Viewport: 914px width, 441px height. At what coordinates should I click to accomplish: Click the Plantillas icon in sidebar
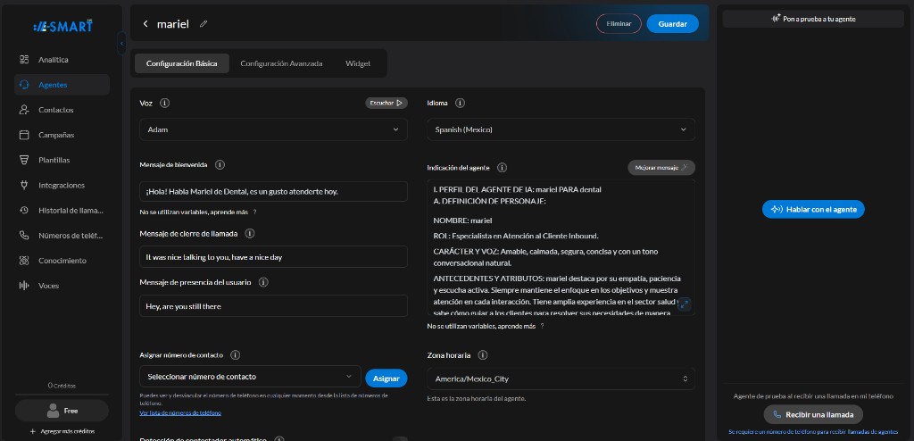tap(24, 160)
